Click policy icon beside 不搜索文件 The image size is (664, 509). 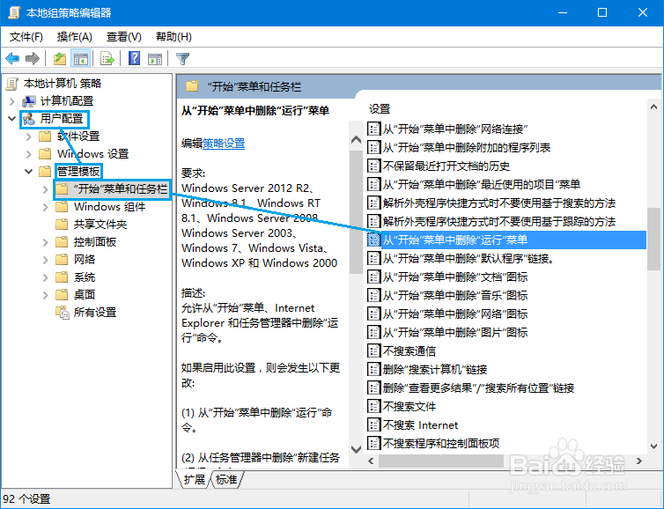coord(373,406)
